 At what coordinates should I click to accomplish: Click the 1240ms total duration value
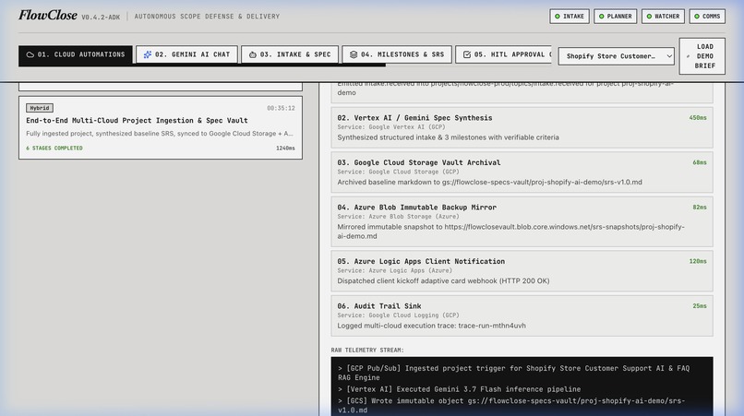(285, 148)
